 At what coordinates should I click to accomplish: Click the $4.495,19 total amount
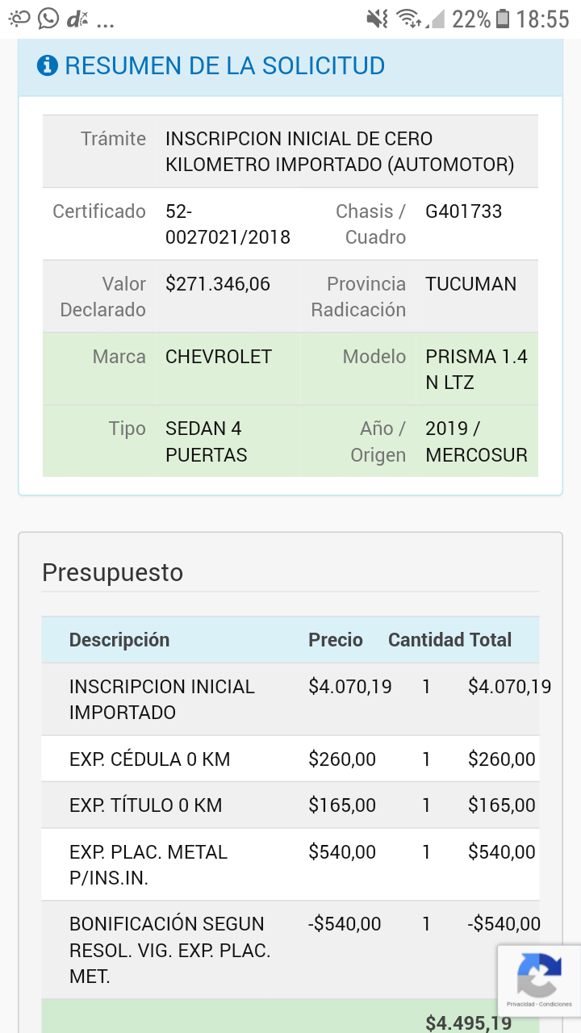(468, 1023)
